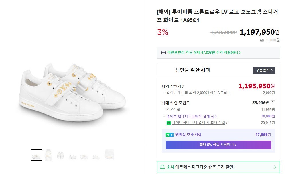Click the N+ membership badge icon
The height and width of the screenshot is (174, 288).
point(169,135)
